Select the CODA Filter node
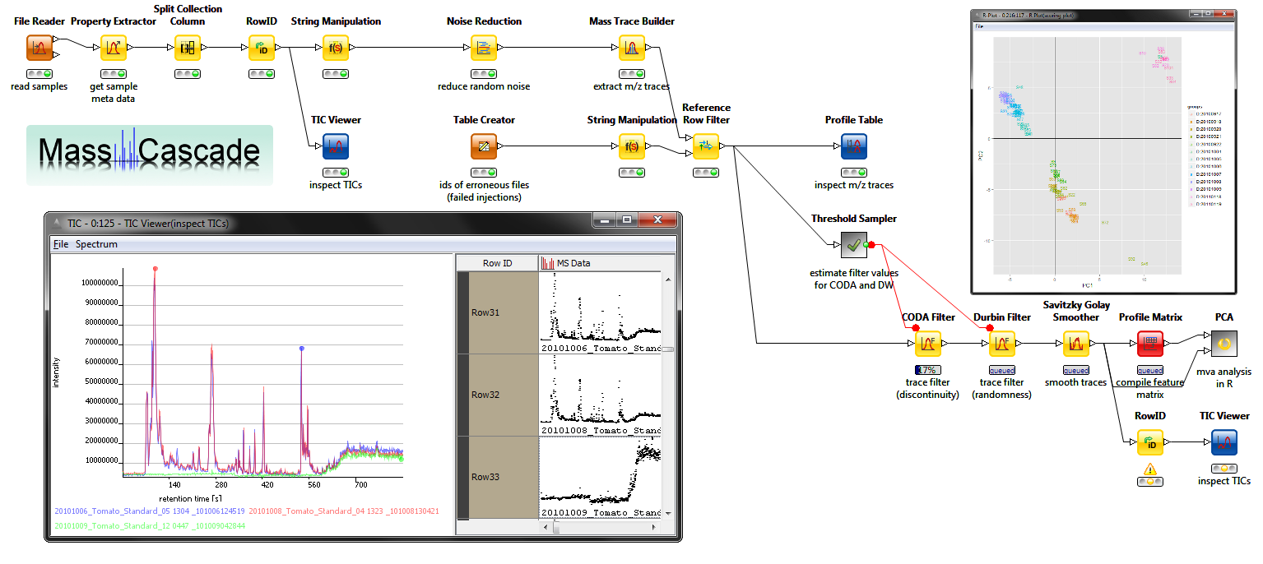1263x564 pixels. 928,344
